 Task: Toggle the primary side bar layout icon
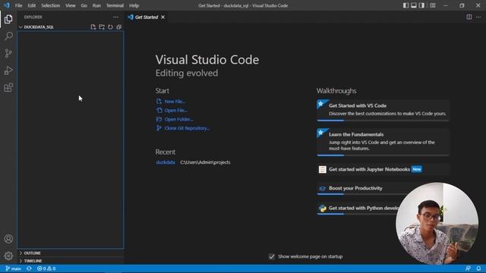click(x=406, y=5)
